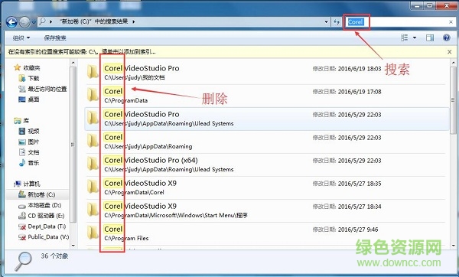Viewport: 459px width, 277px height.
Task: Go back with the Back arrow button
Action: pos(11,22)
